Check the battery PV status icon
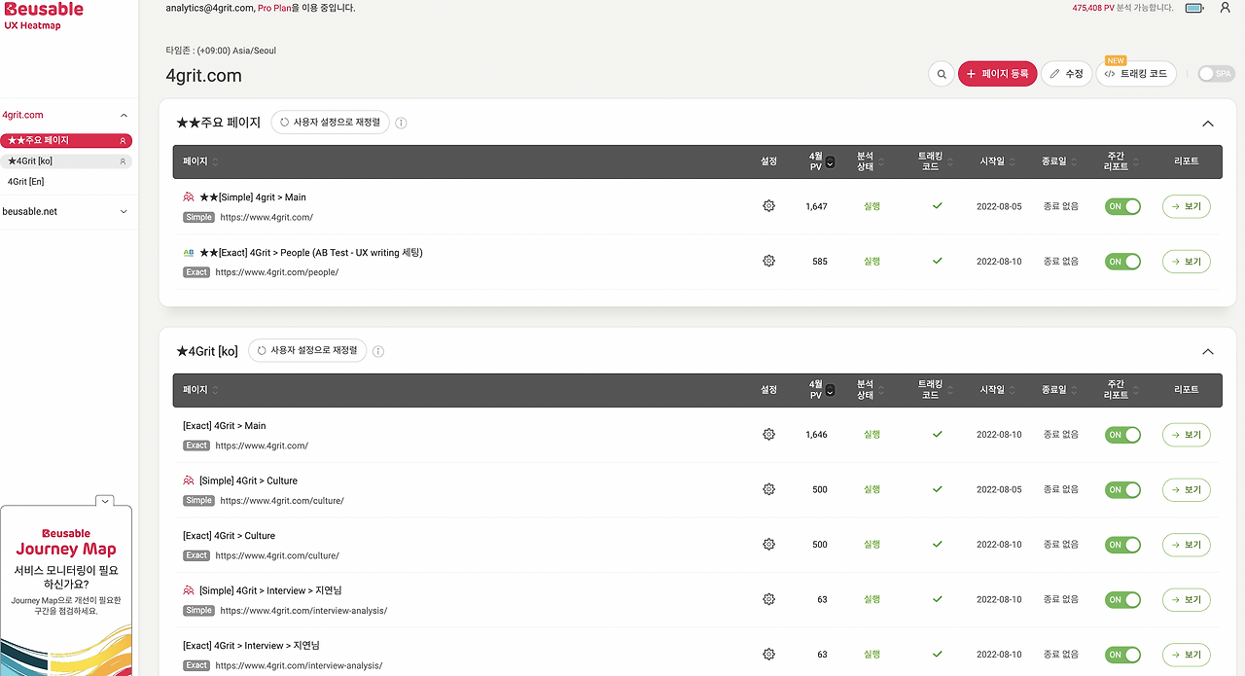The image size is (1245, 676). [x=1193, y=8]
